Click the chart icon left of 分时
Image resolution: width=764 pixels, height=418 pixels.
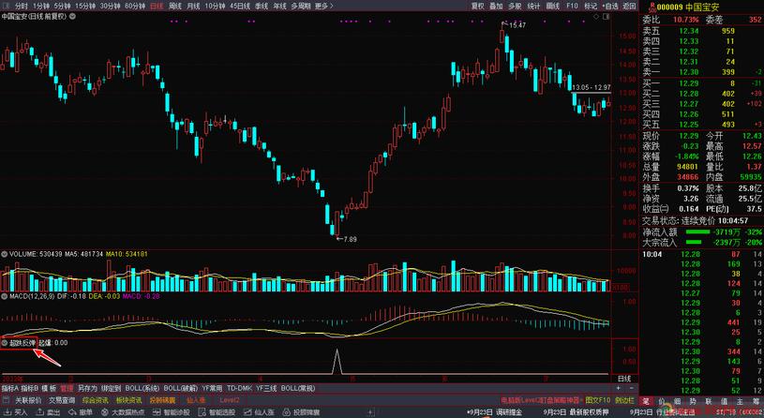(x=7, y=6)
